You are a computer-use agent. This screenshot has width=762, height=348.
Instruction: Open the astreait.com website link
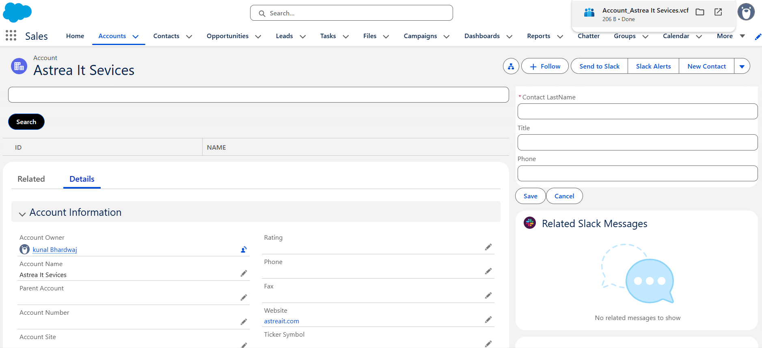[281, 321]
